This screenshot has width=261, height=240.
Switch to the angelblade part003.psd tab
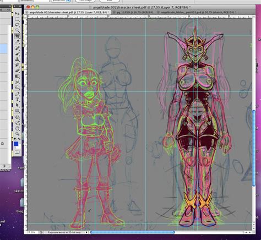pyautogui.click(x=198, y=12)
